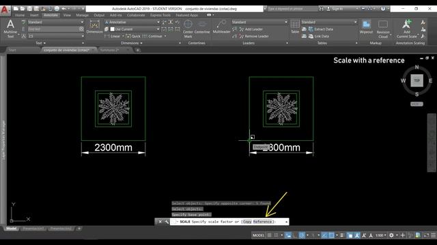
Task: Toggle object snap tracking in status bar
Action: pyautogui.click(x=324, y=235)
